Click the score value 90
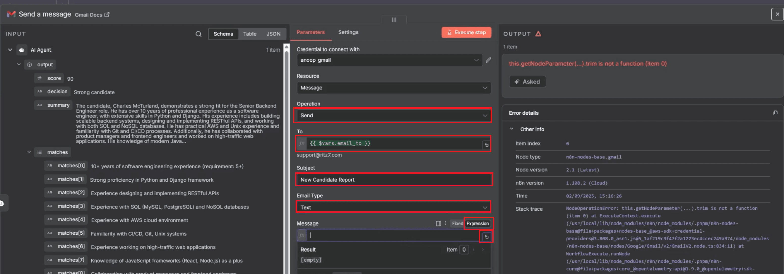 [70, 79]
